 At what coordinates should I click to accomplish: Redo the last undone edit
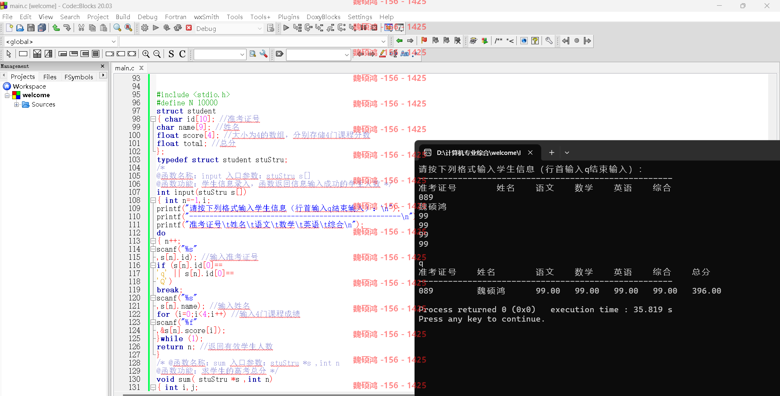67,28
